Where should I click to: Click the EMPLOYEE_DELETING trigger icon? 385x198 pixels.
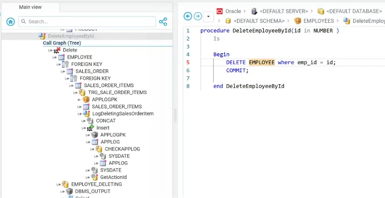[65, 184]
